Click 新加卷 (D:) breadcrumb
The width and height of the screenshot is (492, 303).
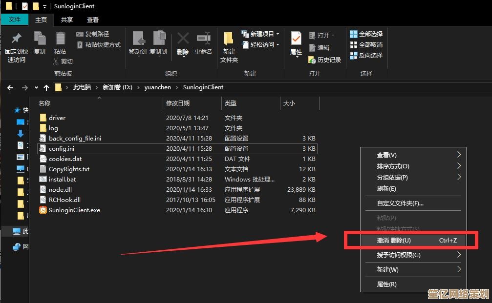point(117,87)
